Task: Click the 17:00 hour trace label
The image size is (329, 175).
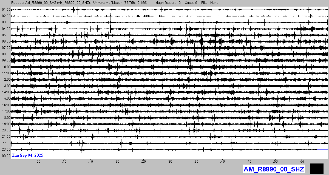Action: coord(6,111)
